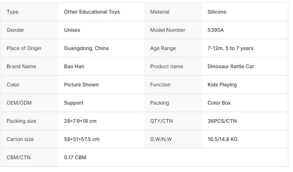293x172 pixels.
Task: Click "Guangdong, China" origin value
Action: (x=86, y=48)
